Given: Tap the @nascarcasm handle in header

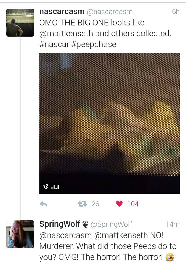Looking at the screenshot, I should [110, 12].
